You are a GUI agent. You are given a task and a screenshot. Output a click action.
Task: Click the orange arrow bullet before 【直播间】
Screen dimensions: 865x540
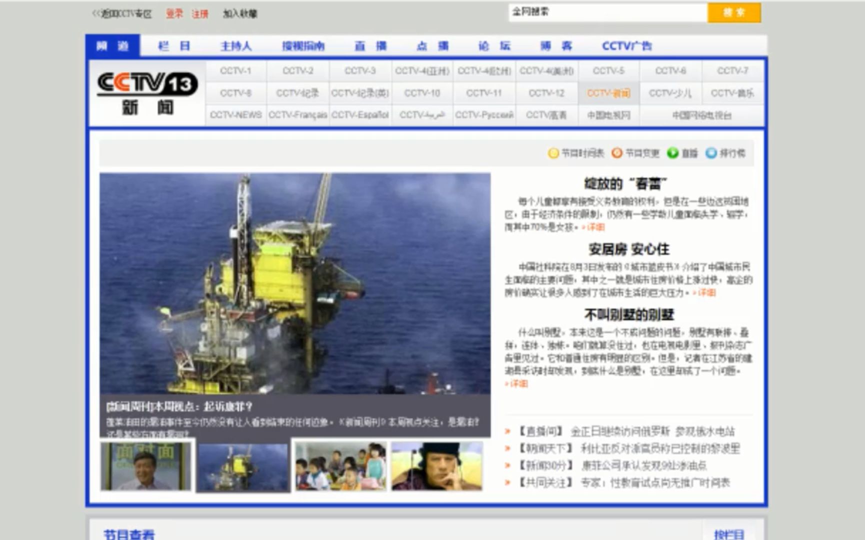(x=507, y=431)
